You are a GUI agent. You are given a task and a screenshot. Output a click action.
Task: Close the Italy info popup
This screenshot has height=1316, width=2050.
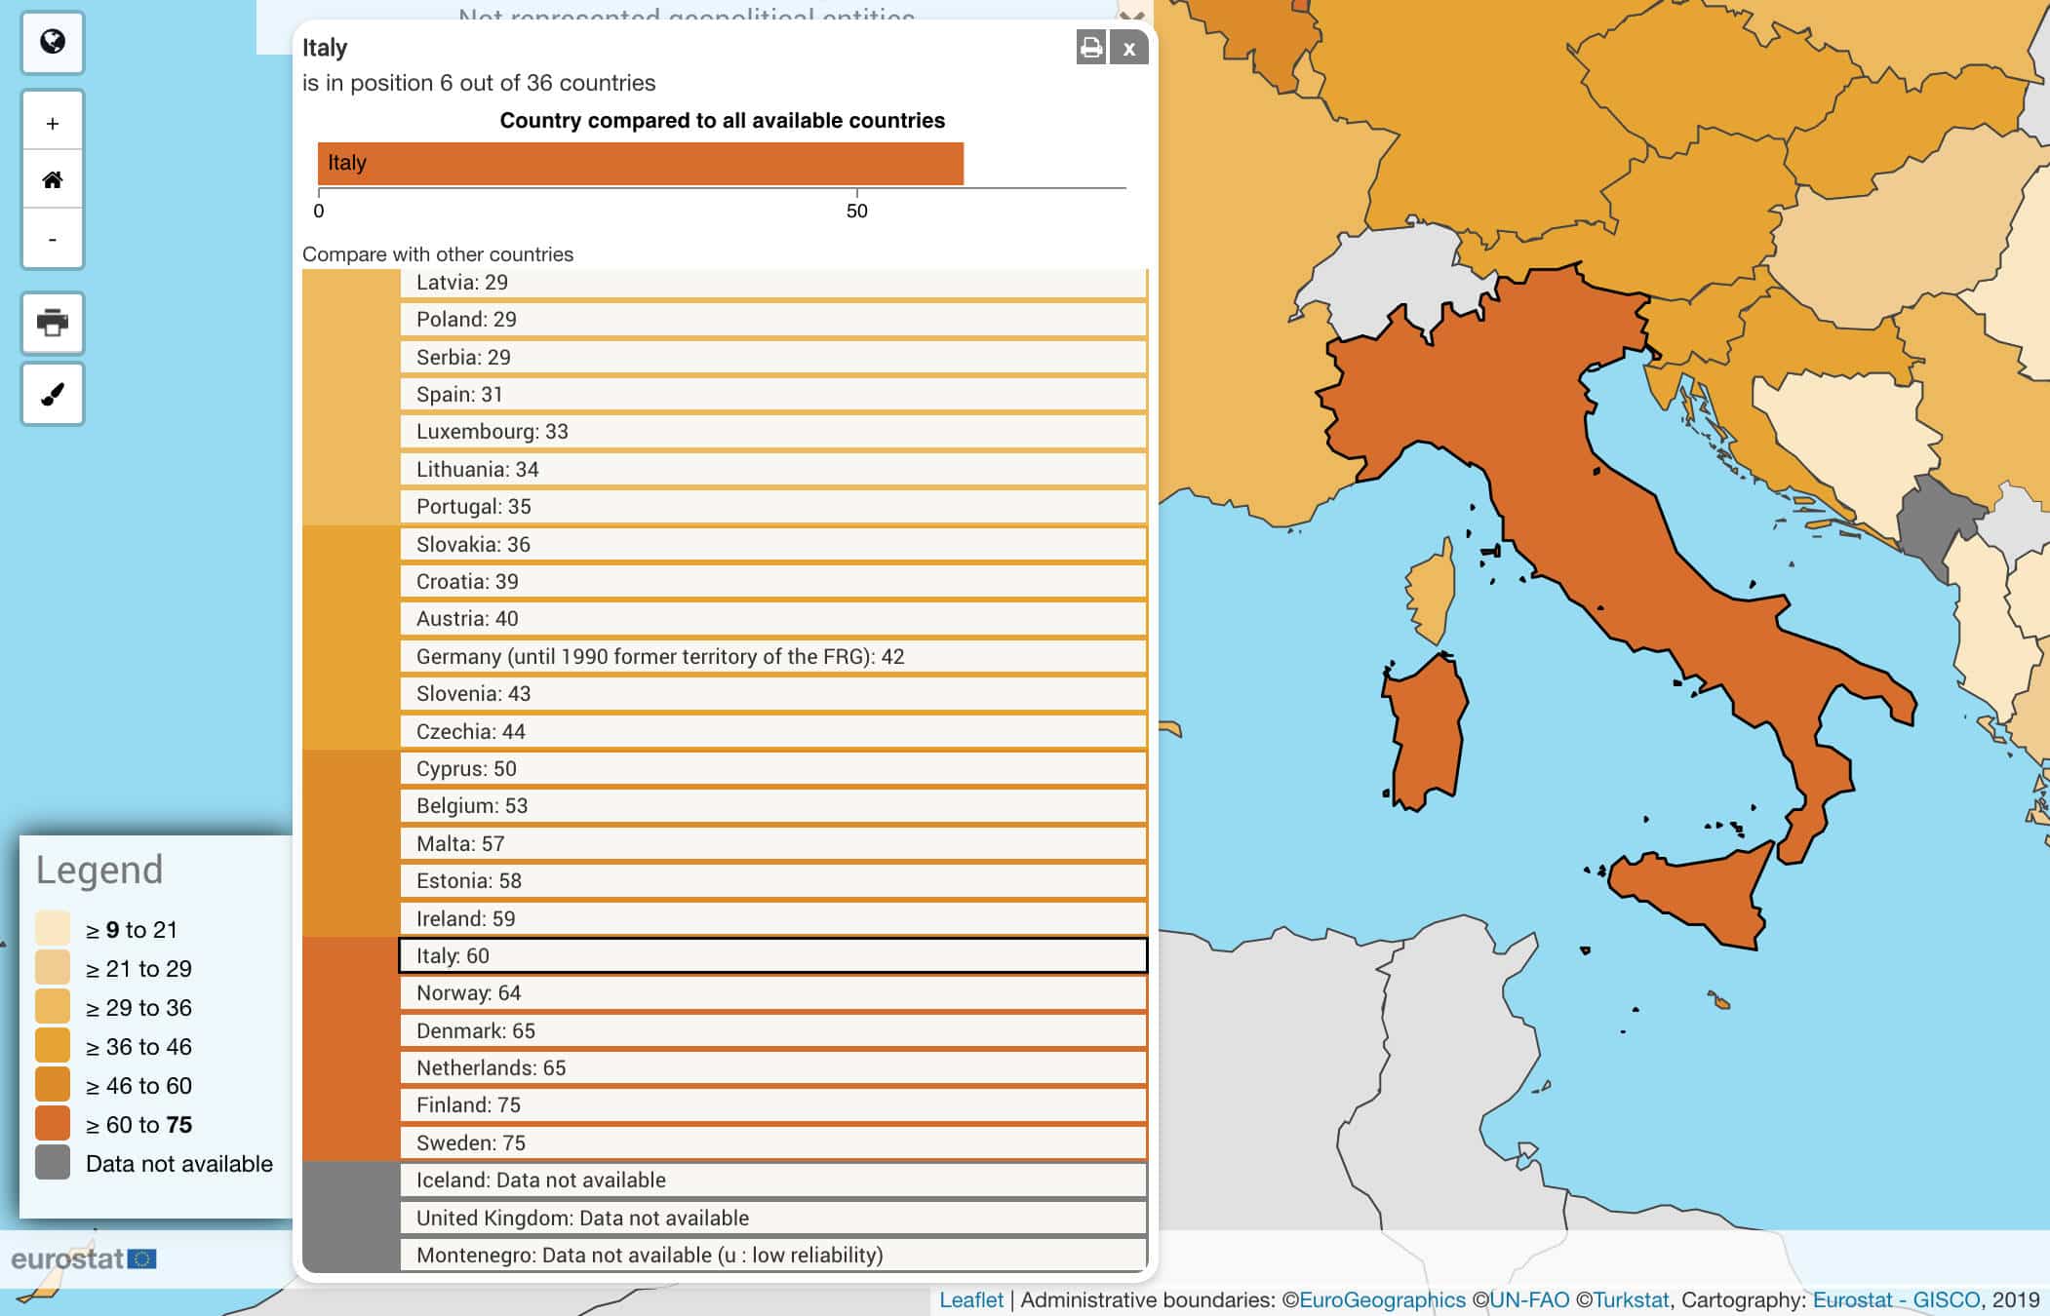click(1129, 48)
